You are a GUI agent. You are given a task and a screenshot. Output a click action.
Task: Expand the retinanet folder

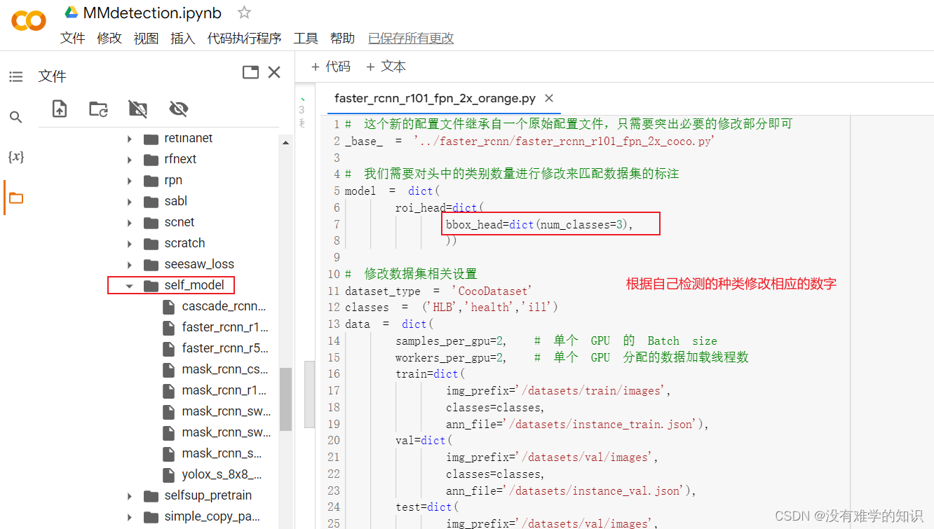click(130, 139)
